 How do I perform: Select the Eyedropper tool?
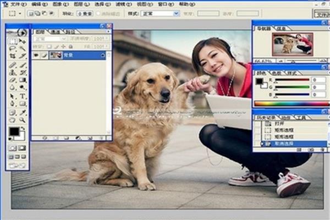(23, 113)
